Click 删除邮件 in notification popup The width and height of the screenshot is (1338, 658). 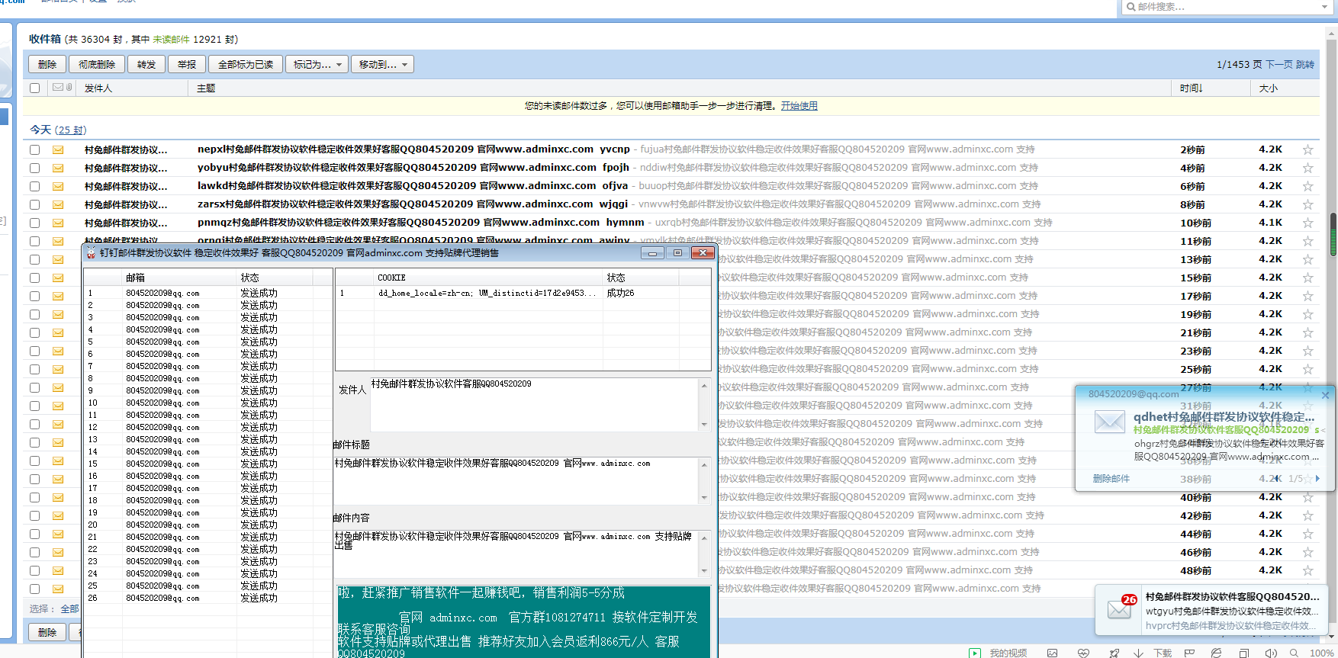tap(1111, 479)
